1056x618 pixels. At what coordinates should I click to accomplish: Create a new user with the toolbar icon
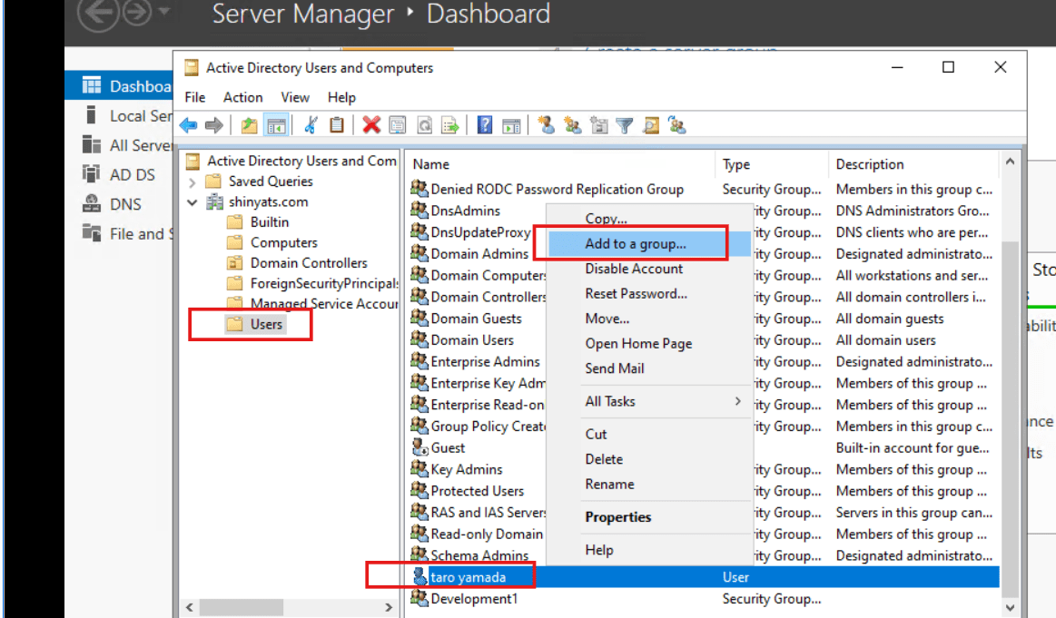[547, 125]
